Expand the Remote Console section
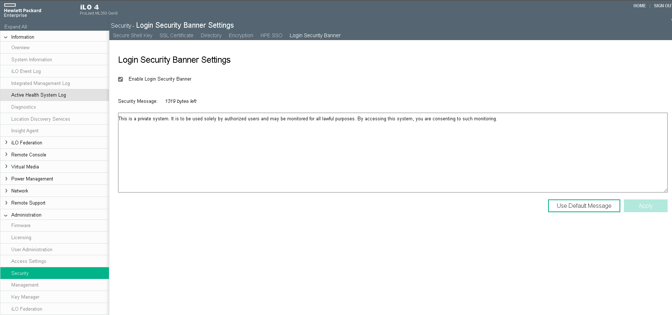The width and height of the screenshot is (672, 315). click(x=6, y=155)
